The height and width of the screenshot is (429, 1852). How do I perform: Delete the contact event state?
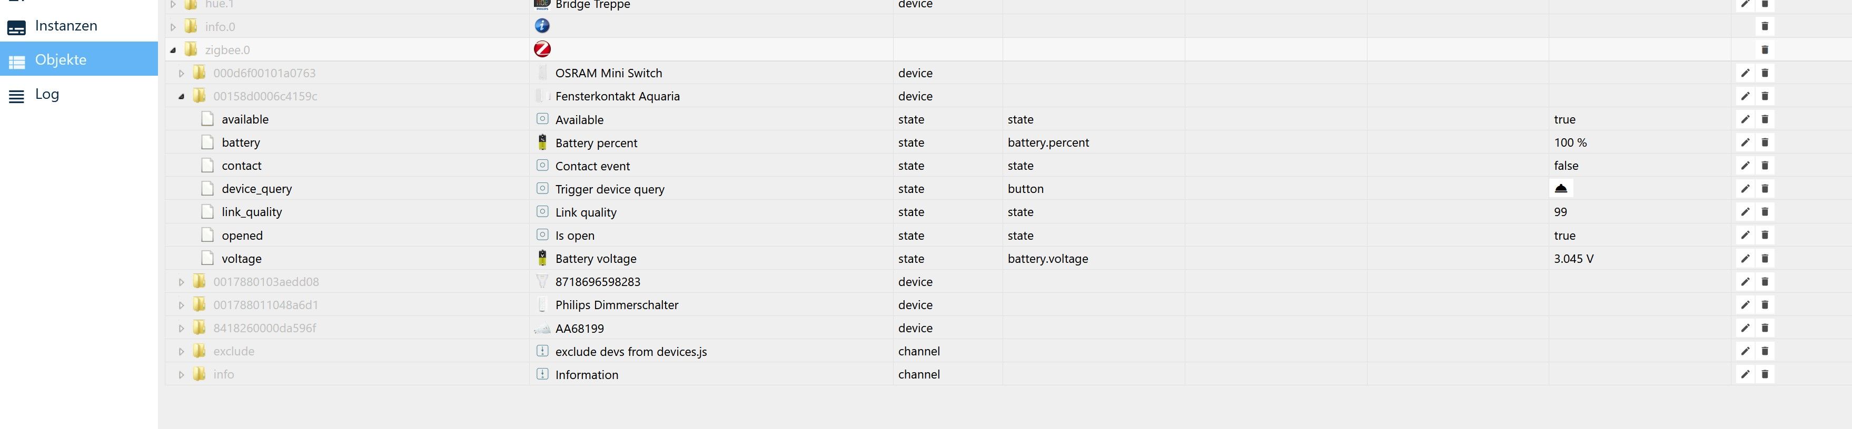[x=1764, y=166]
